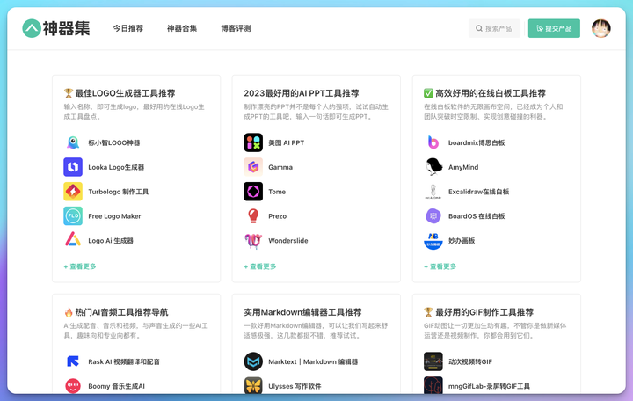Open the 2023最好用的AI PPT工具推荐 heading
The width and height of the screenshot is (633, 401).
tap(302, 93)
